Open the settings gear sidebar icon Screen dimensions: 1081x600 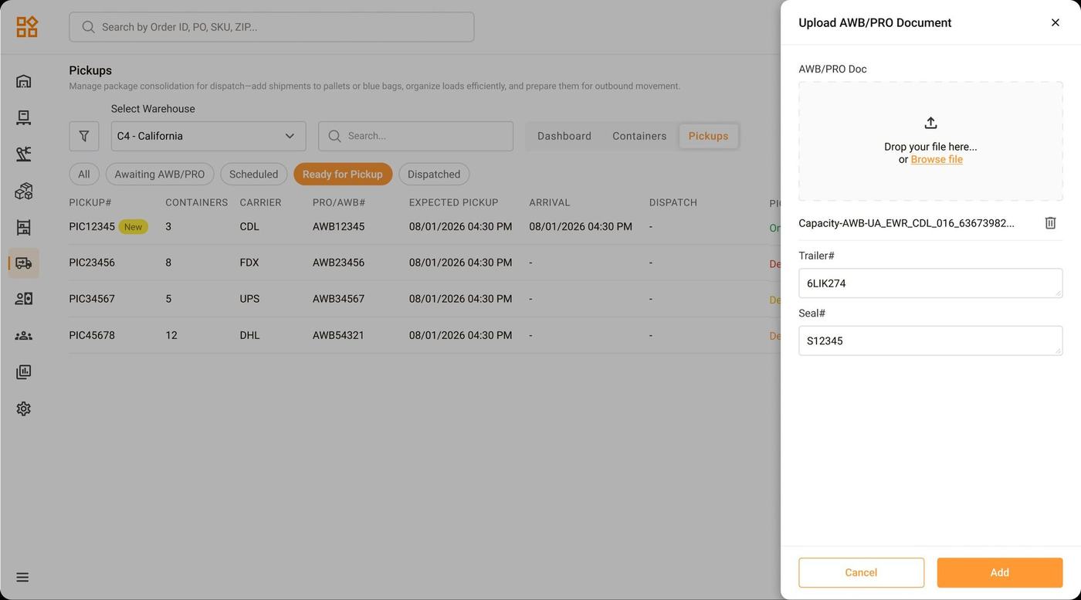[24, 408]
